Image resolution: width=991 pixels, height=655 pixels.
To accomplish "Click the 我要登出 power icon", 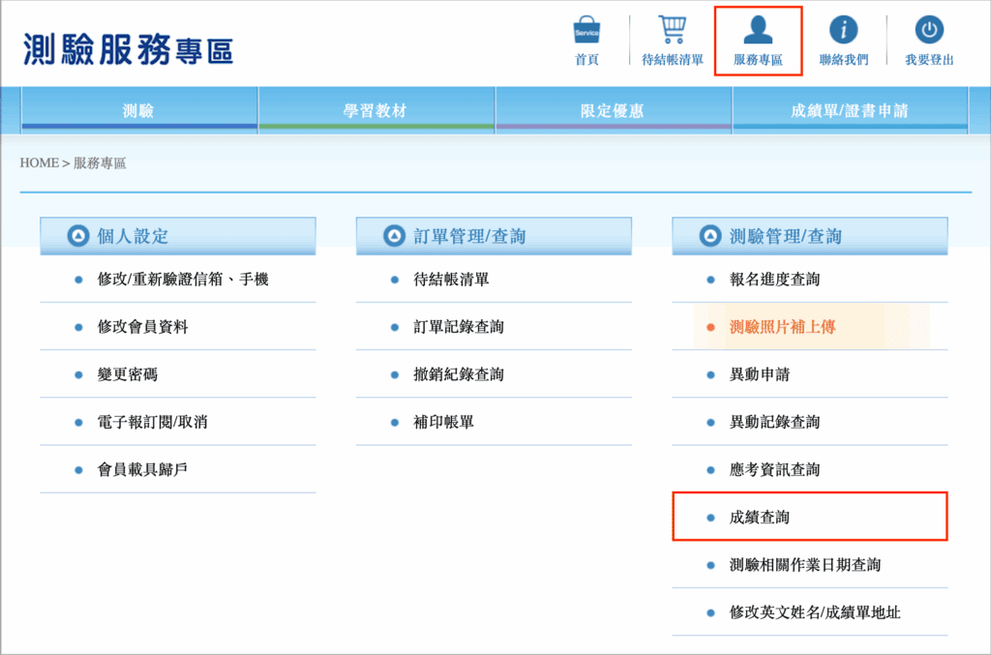I will [x=929, y=30].
